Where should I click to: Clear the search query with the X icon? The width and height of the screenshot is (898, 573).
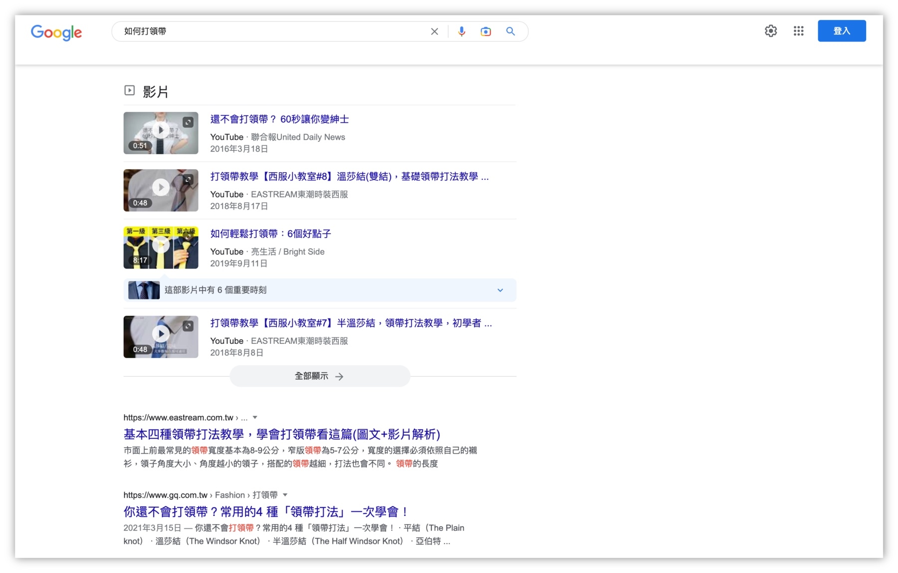point(434,31)
